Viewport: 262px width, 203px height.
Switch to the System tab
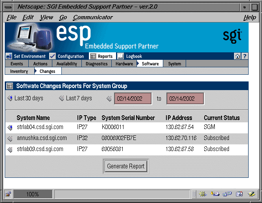pyautogui.click(x=174, y=64)
